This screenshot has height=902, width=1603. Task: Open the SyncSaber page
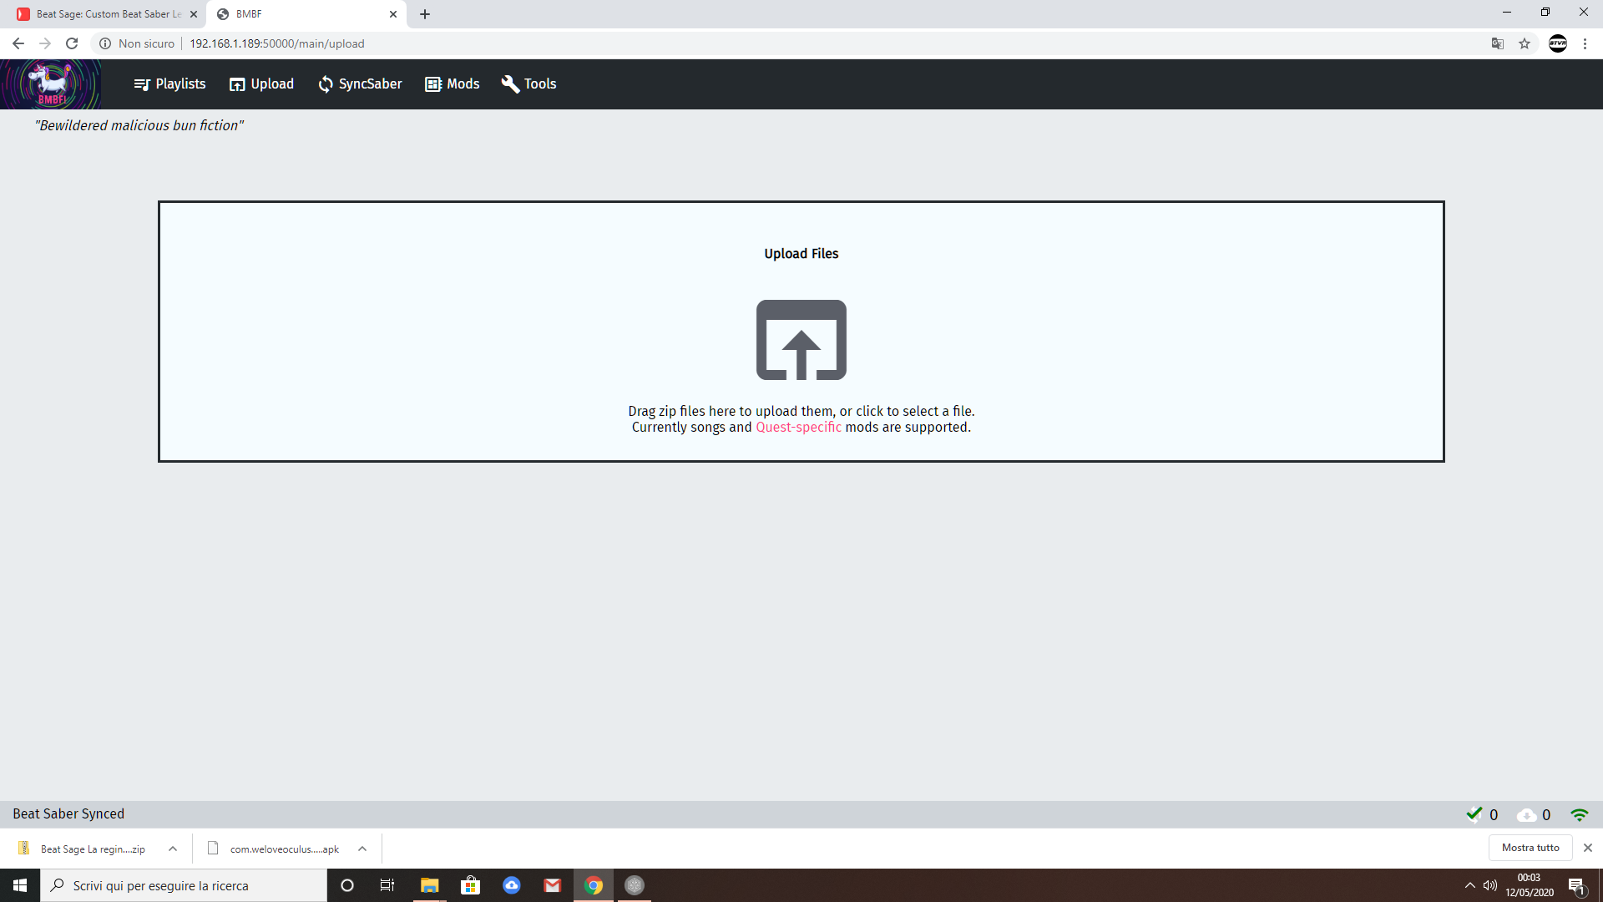click(360, 84)
